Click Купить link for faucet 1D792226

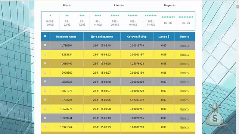tap(184, 100)
